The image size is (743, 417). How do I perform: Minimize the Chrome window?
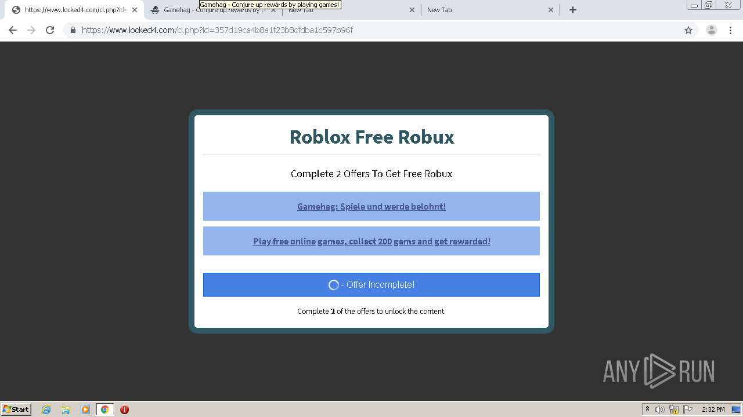pos(694,5)
